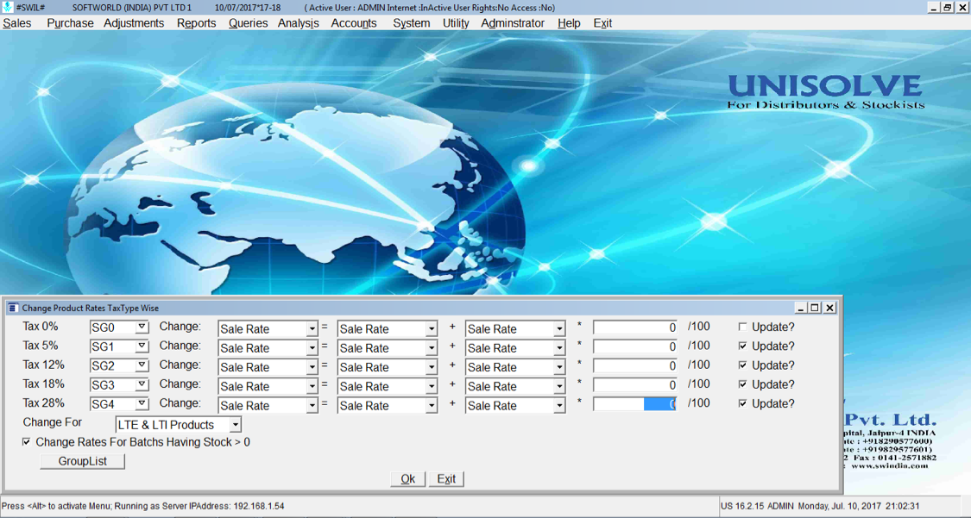The image size is (971, 518).
Task: Open the Accounts menu
Action: click(354, 23)
